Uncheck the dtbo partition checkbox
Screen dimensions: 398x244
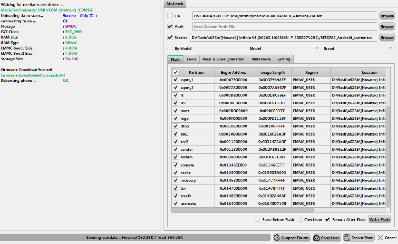click(175, 126)
